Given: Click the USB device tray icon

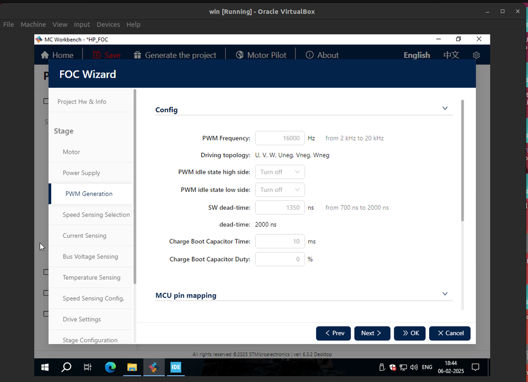Looking at the screenshot, I should coord(382,367).
